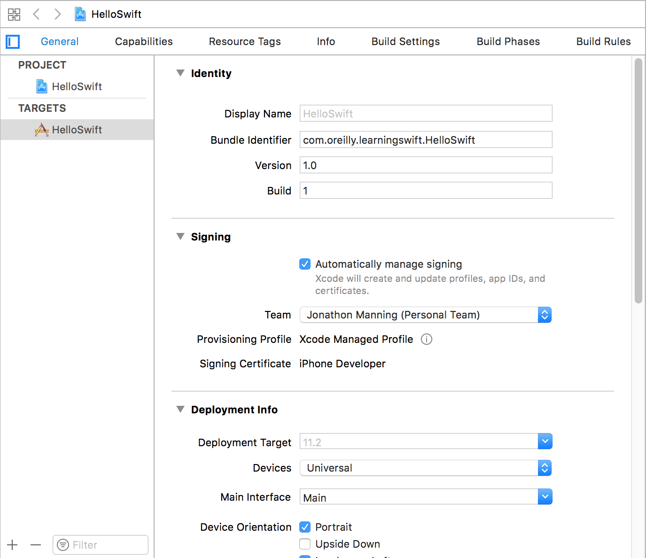Open the Resource Tags tab
This screenshot has height=558, width=646.
tap(245, 41)
